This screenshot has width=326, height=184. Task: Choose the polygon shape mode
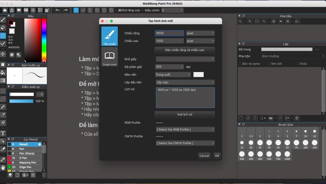[111, 10]
